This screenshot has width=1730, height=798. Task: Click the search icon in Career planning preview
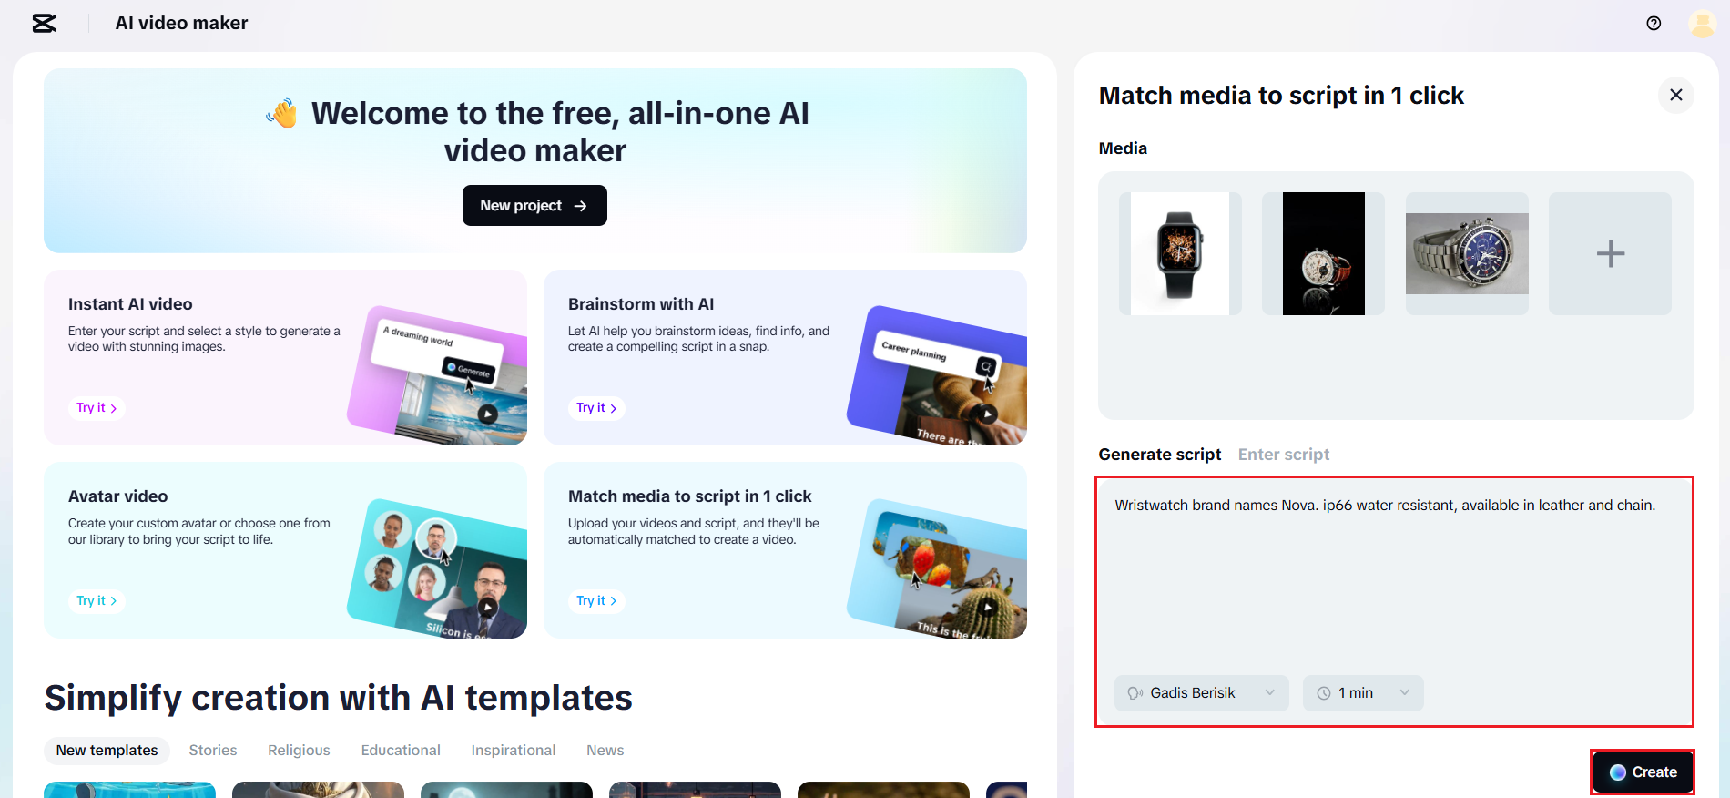986,367
